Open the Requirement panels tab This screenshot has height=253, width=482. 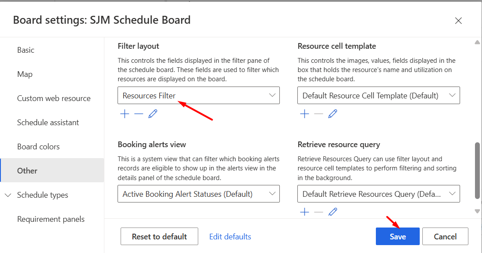[52, 219]
